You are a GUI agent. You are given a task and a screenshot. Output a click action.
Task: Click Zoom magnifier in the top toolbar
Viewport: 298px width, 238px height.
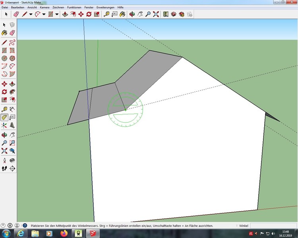click(148, 14)
